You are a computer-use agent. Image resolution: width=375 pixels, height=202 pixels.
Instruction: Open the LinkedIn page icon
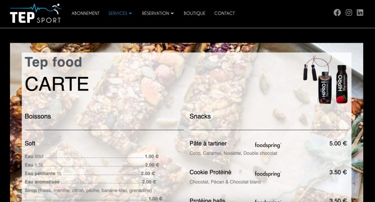coord(360,13)
